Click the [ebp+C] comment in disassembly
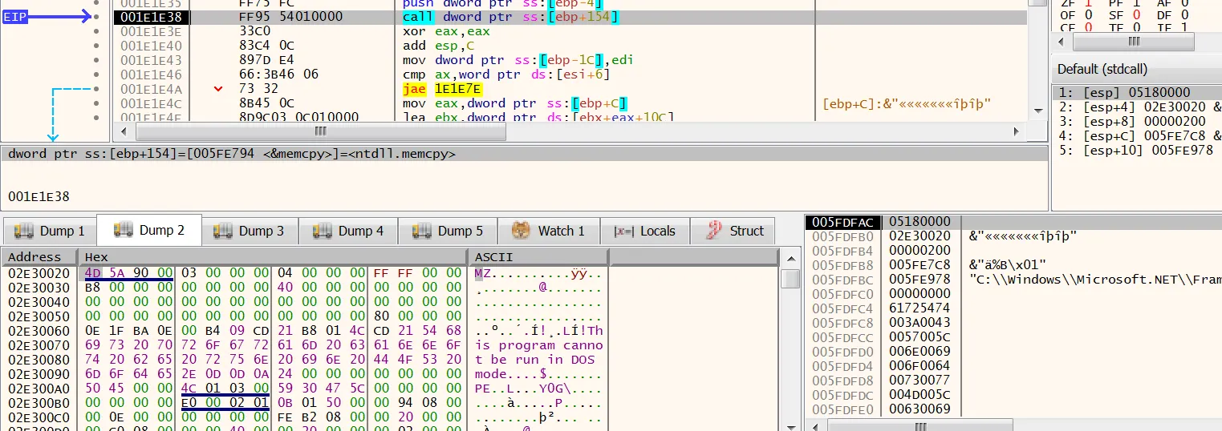This screenshot has width=1222, height=431. [907, 103]
